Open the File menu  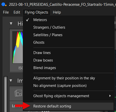click(x=6, y=12)
